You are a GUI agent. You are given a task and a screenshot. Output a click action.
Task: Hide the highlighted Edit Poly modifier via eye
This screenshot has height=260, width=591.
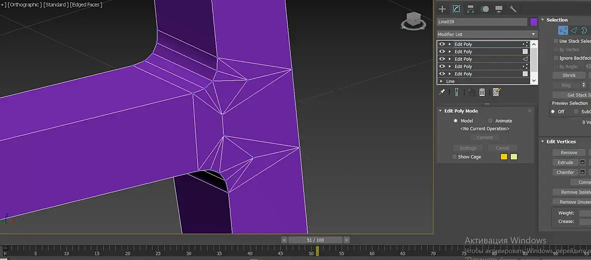[442, 44]
